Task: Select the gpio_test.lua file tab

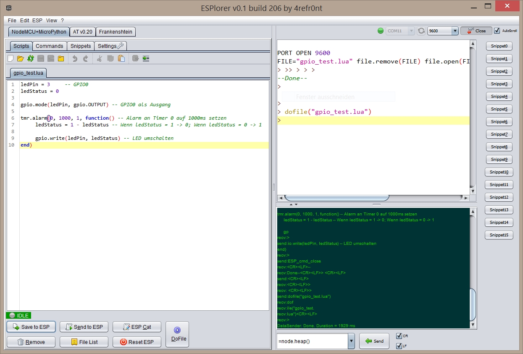Action: pyautogui.click(x=29, y=73)
